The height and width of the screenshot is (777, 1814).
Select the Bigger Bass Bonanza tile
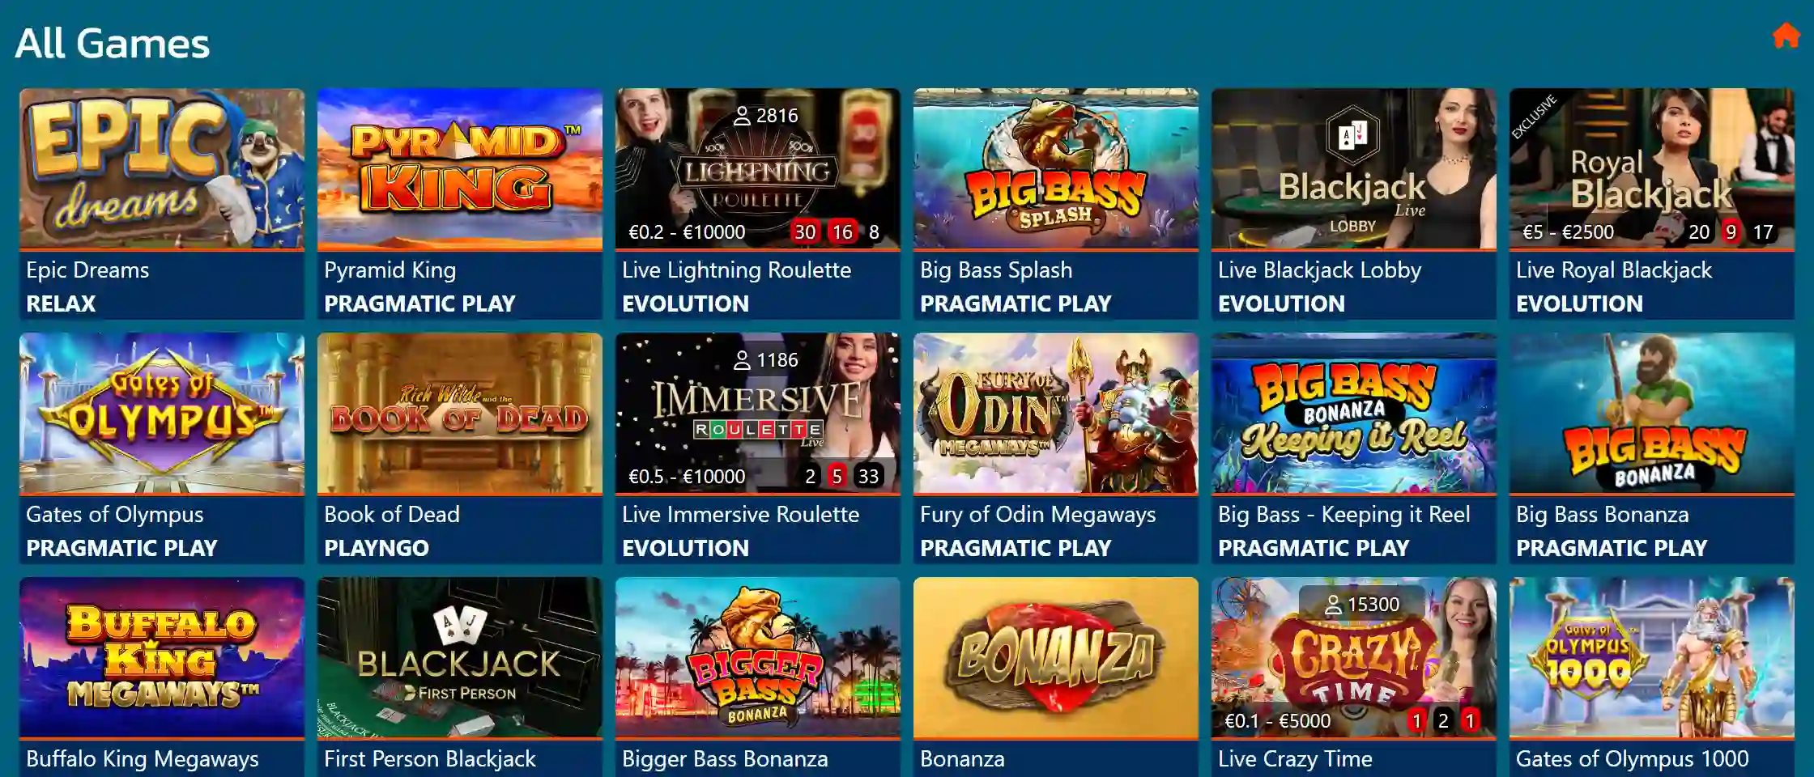[x=758, y=657]
